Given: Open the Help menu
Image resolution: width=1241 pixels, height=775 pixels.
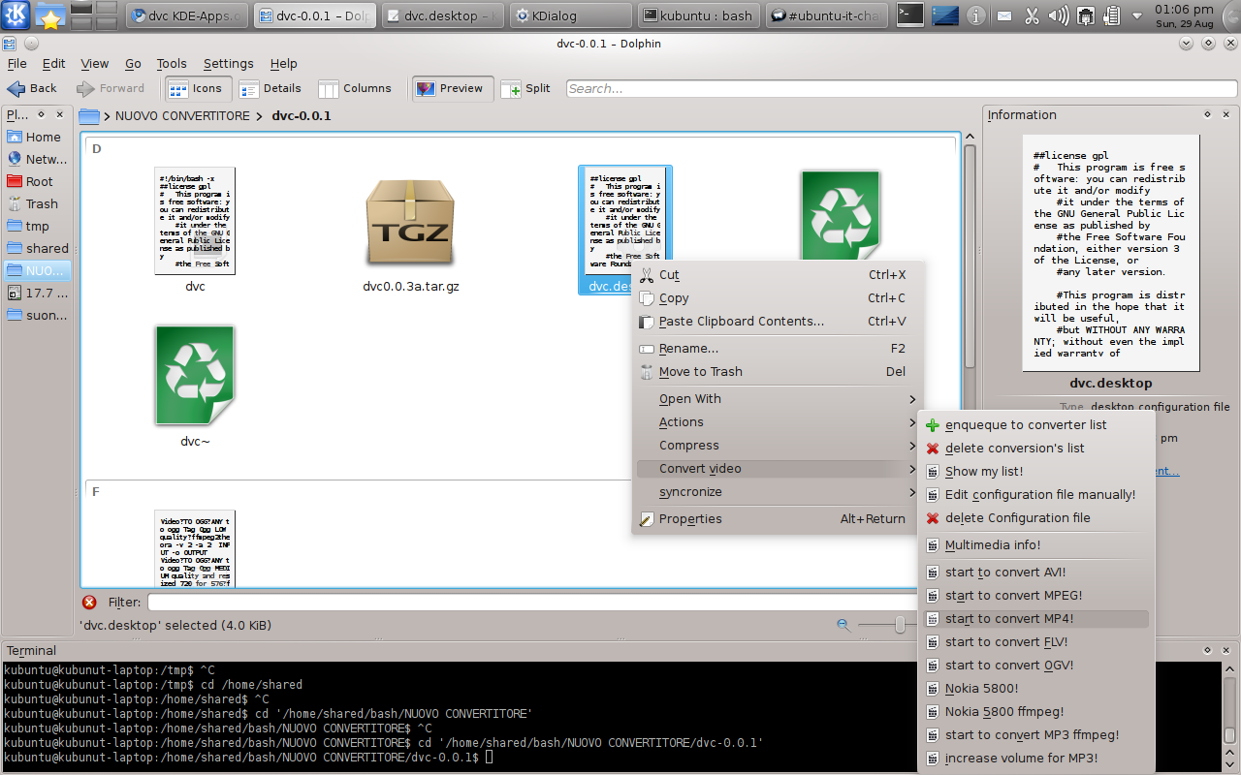Looking at the screenshot, I should click(283, 63).
